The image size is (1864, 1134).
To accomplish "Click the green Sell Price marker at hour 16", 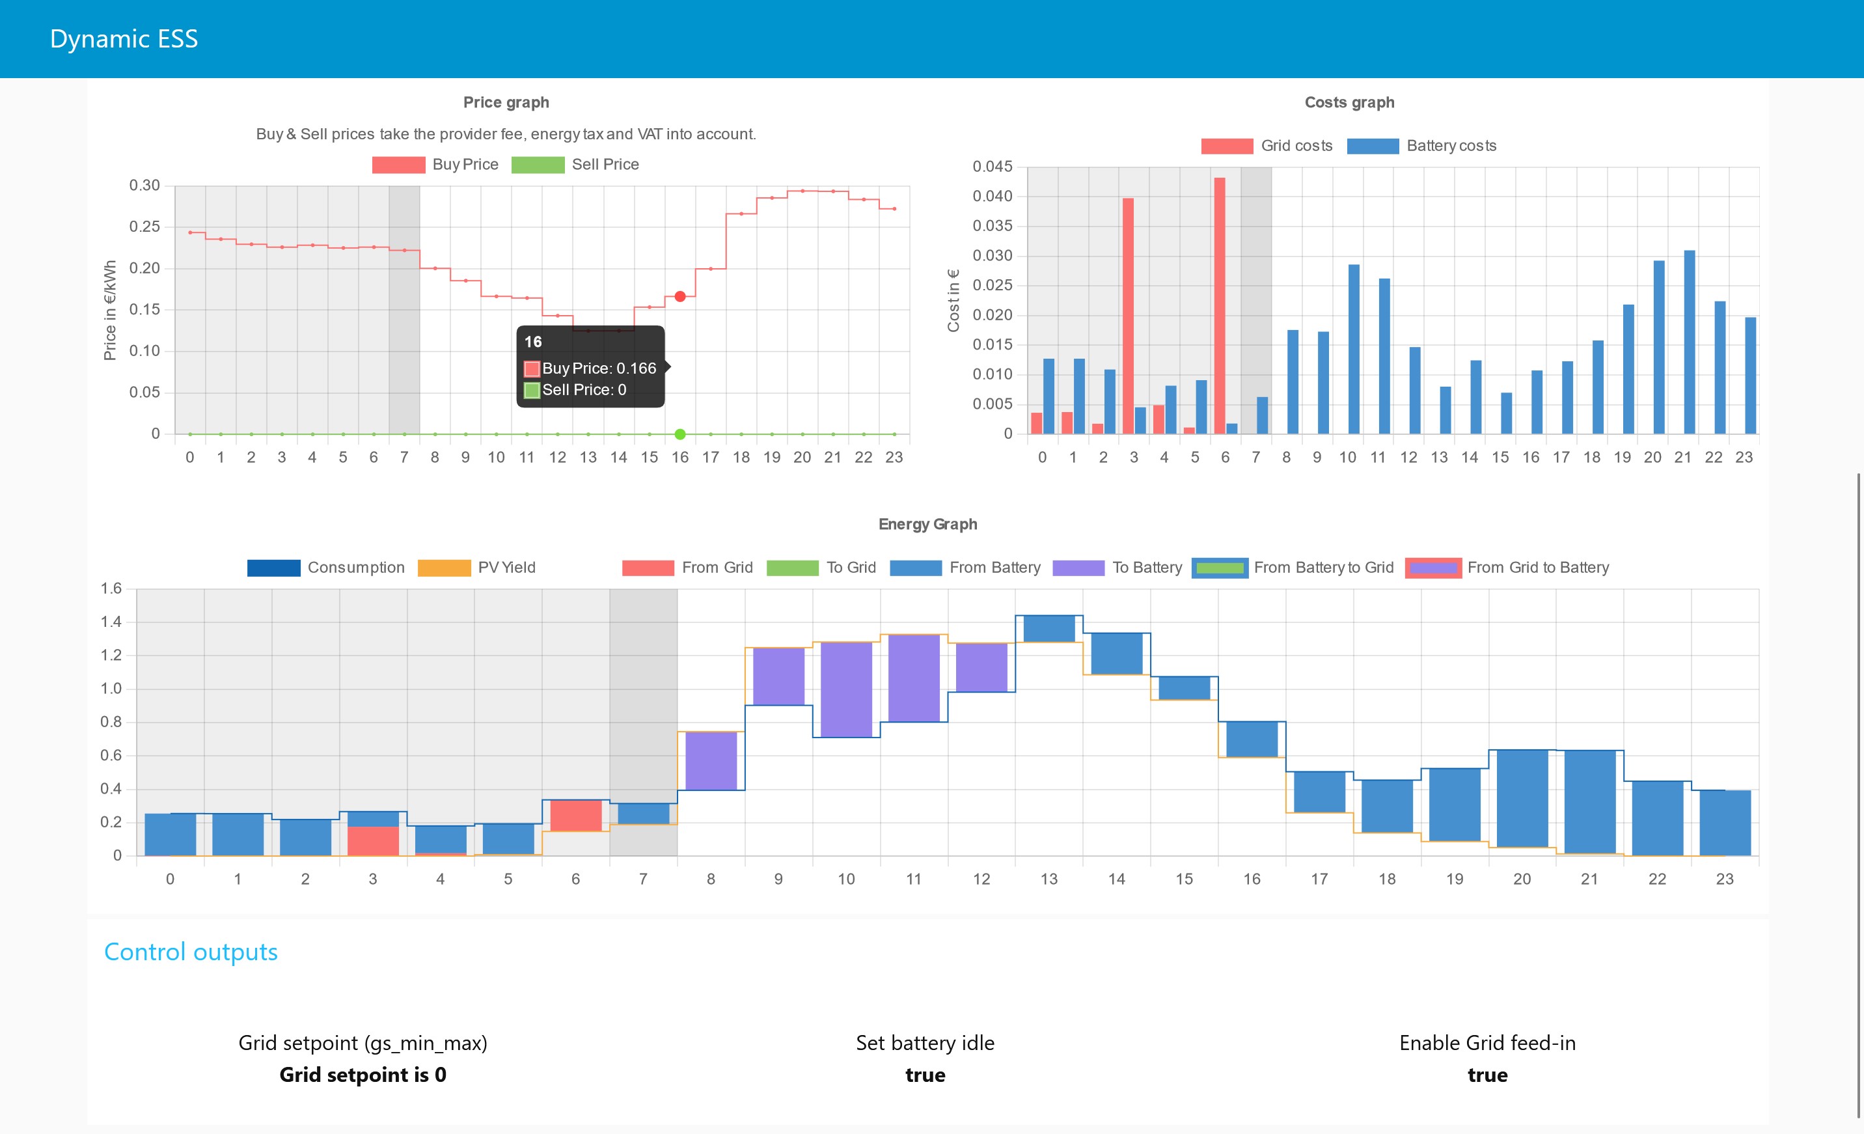I will click(679, 434).
